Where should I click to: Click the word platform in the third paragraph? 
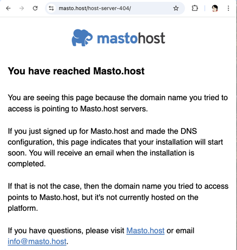click(x=23, y=208)
